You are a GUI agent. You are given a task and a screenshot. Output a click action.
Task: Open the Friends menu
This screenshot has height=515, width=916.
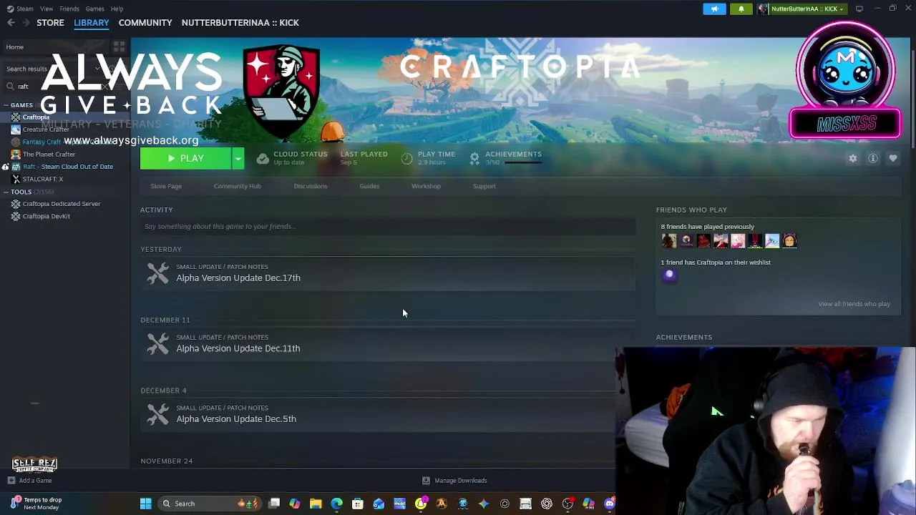tap(69, 9)
